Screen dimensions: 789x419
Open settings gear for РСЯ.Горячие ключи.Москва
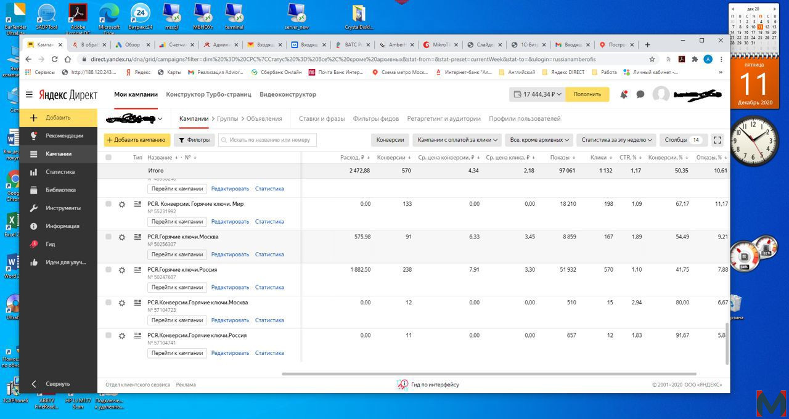tap(122, 237)
